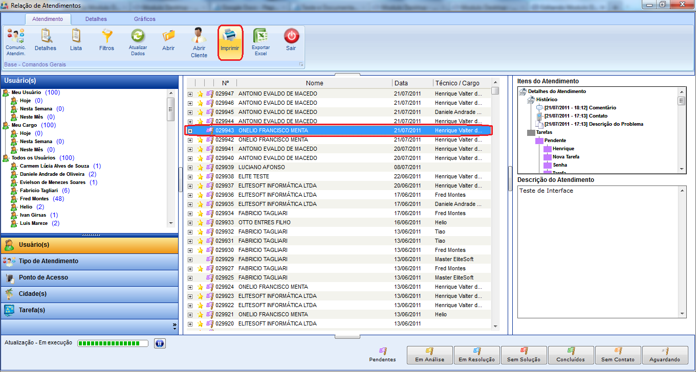
Task: Open the Exportar Excel tool
Action: pos(260,37)
